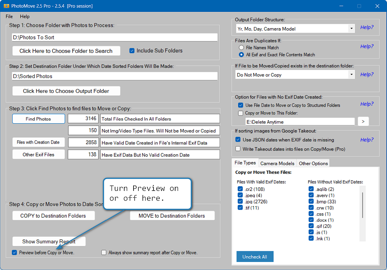Image resolution: width=387 pixels, height=270 pixels.
Task: Uncheck the .jpg (2726) file type
Action: click(x=240, y=201)
